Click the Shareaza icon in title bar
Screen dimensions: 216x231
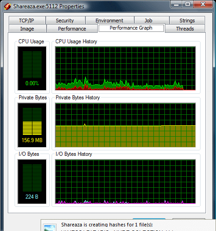click(7, 6)
